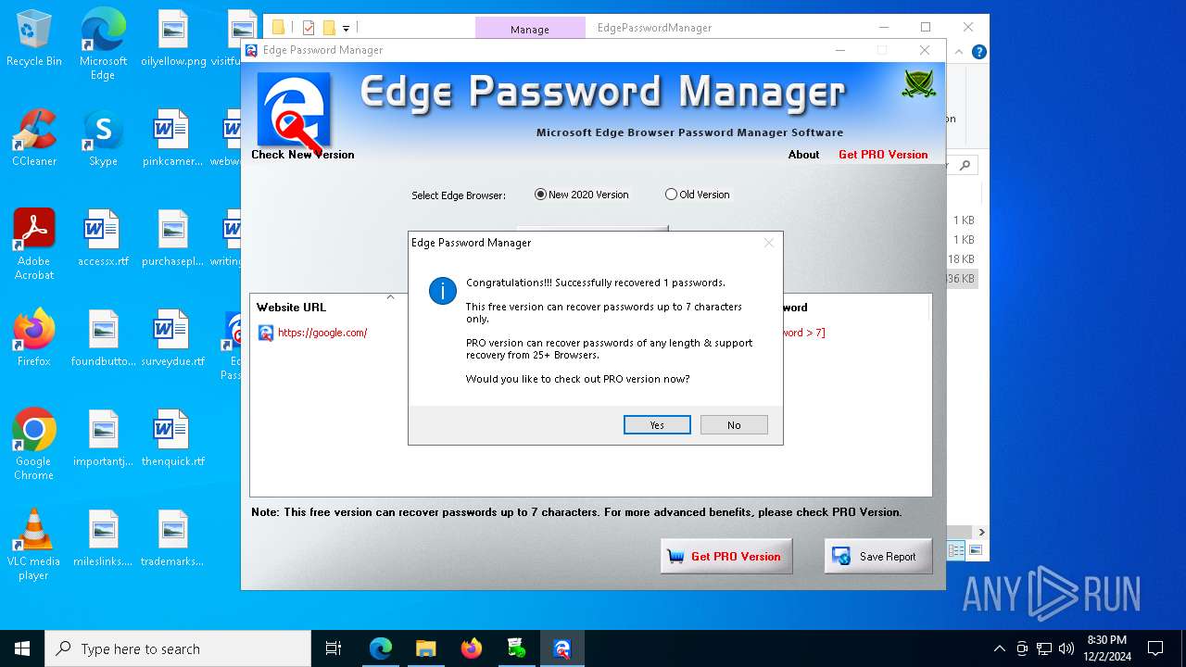Viewport: 1186px width, 667px height.
Task: Open Microsoft Edge from the taskbar
Action: [381, 648]
